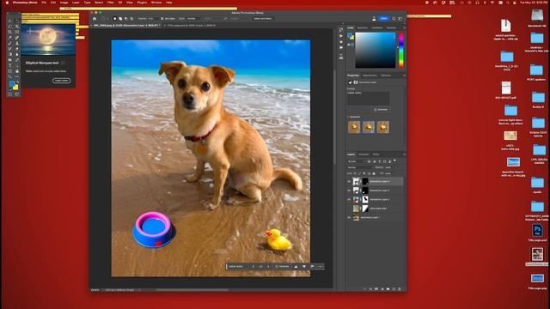Toggle layer filtering switch in Layers panel
Screen dimensions: 550x309
tap(394, 161)
